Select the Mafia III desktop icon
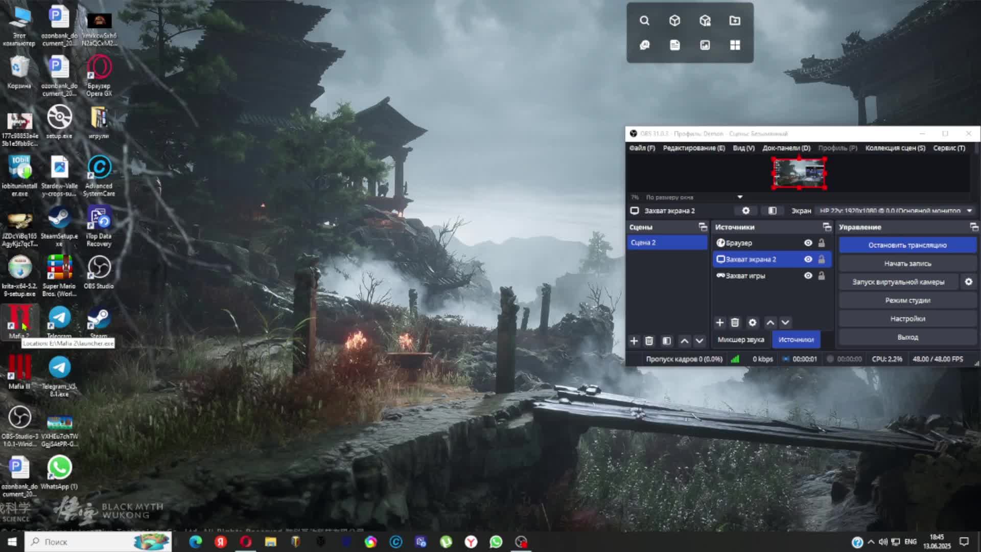 click(19, 372)
